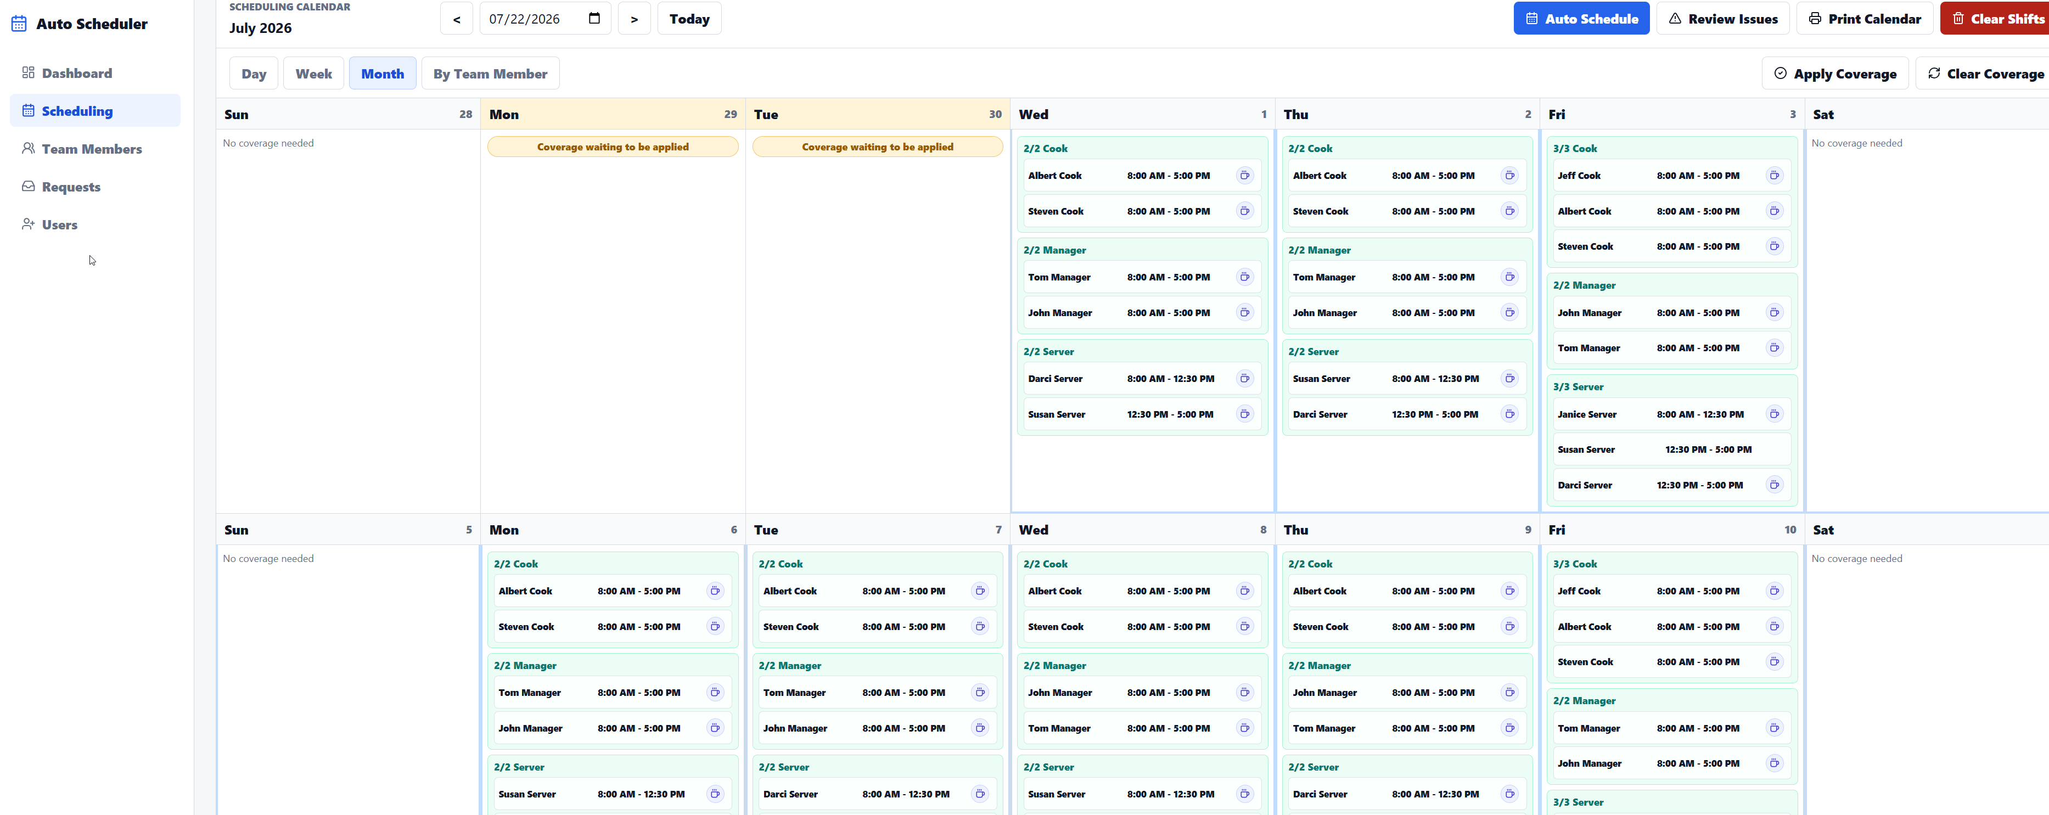Click break icon for John Manager on Fri 10
2049x815 pixels.
click(x=1774, y=763)
